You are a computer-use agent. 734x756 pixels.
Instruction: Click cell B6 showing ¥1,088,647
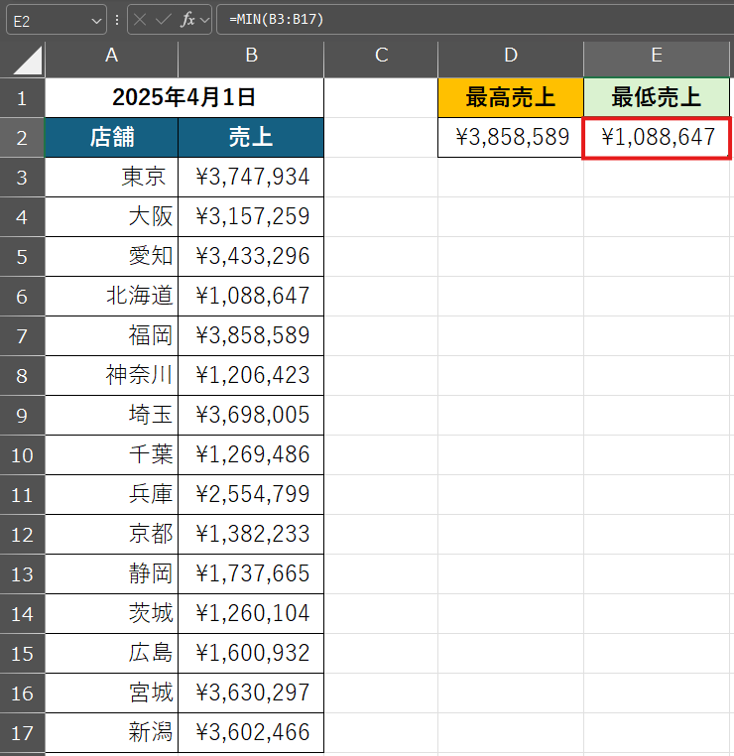coord(251,297)
